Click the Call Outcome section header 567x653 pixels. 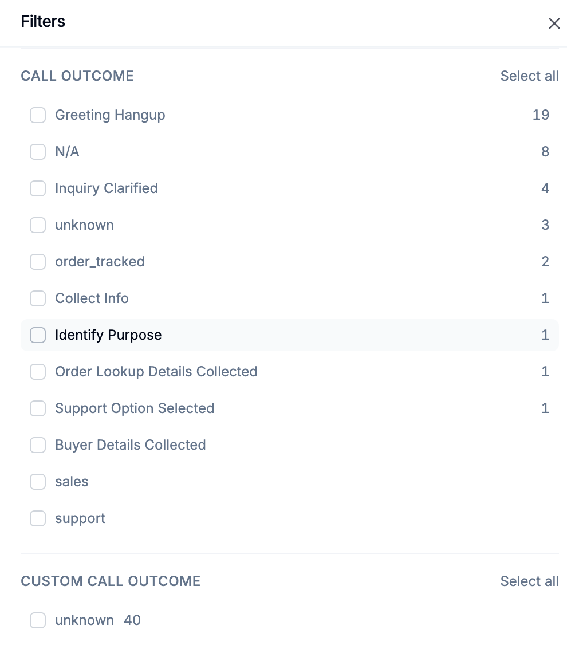(77, 76)
